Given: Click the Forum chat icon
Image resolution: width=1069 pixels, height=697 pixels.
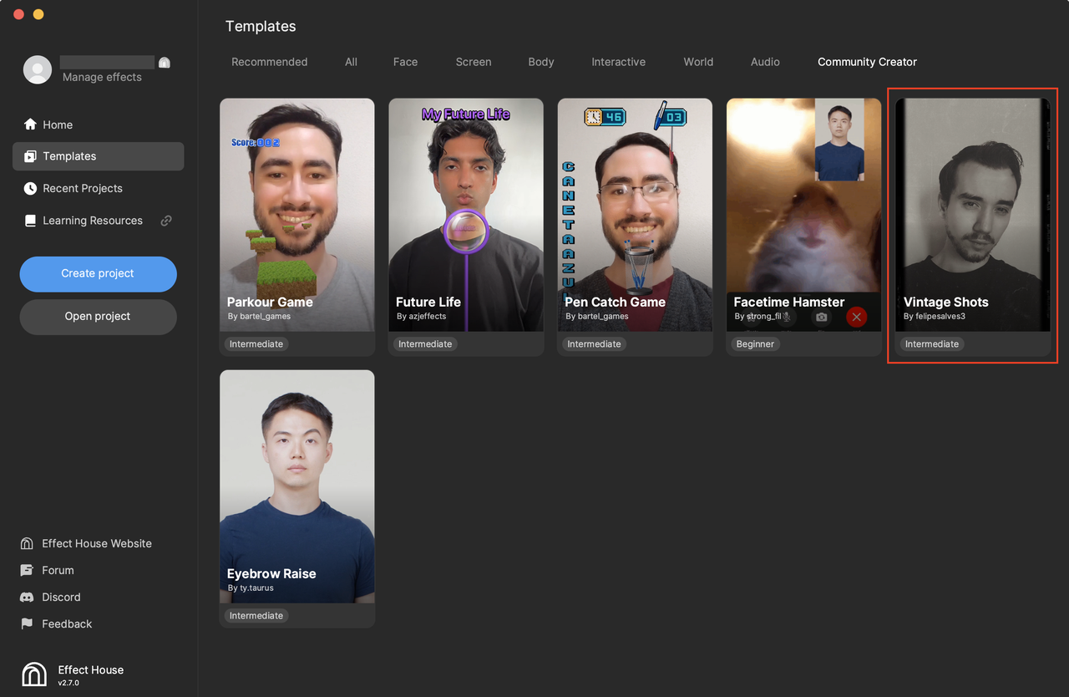Looking at the screenshot, I should point(27,570).
